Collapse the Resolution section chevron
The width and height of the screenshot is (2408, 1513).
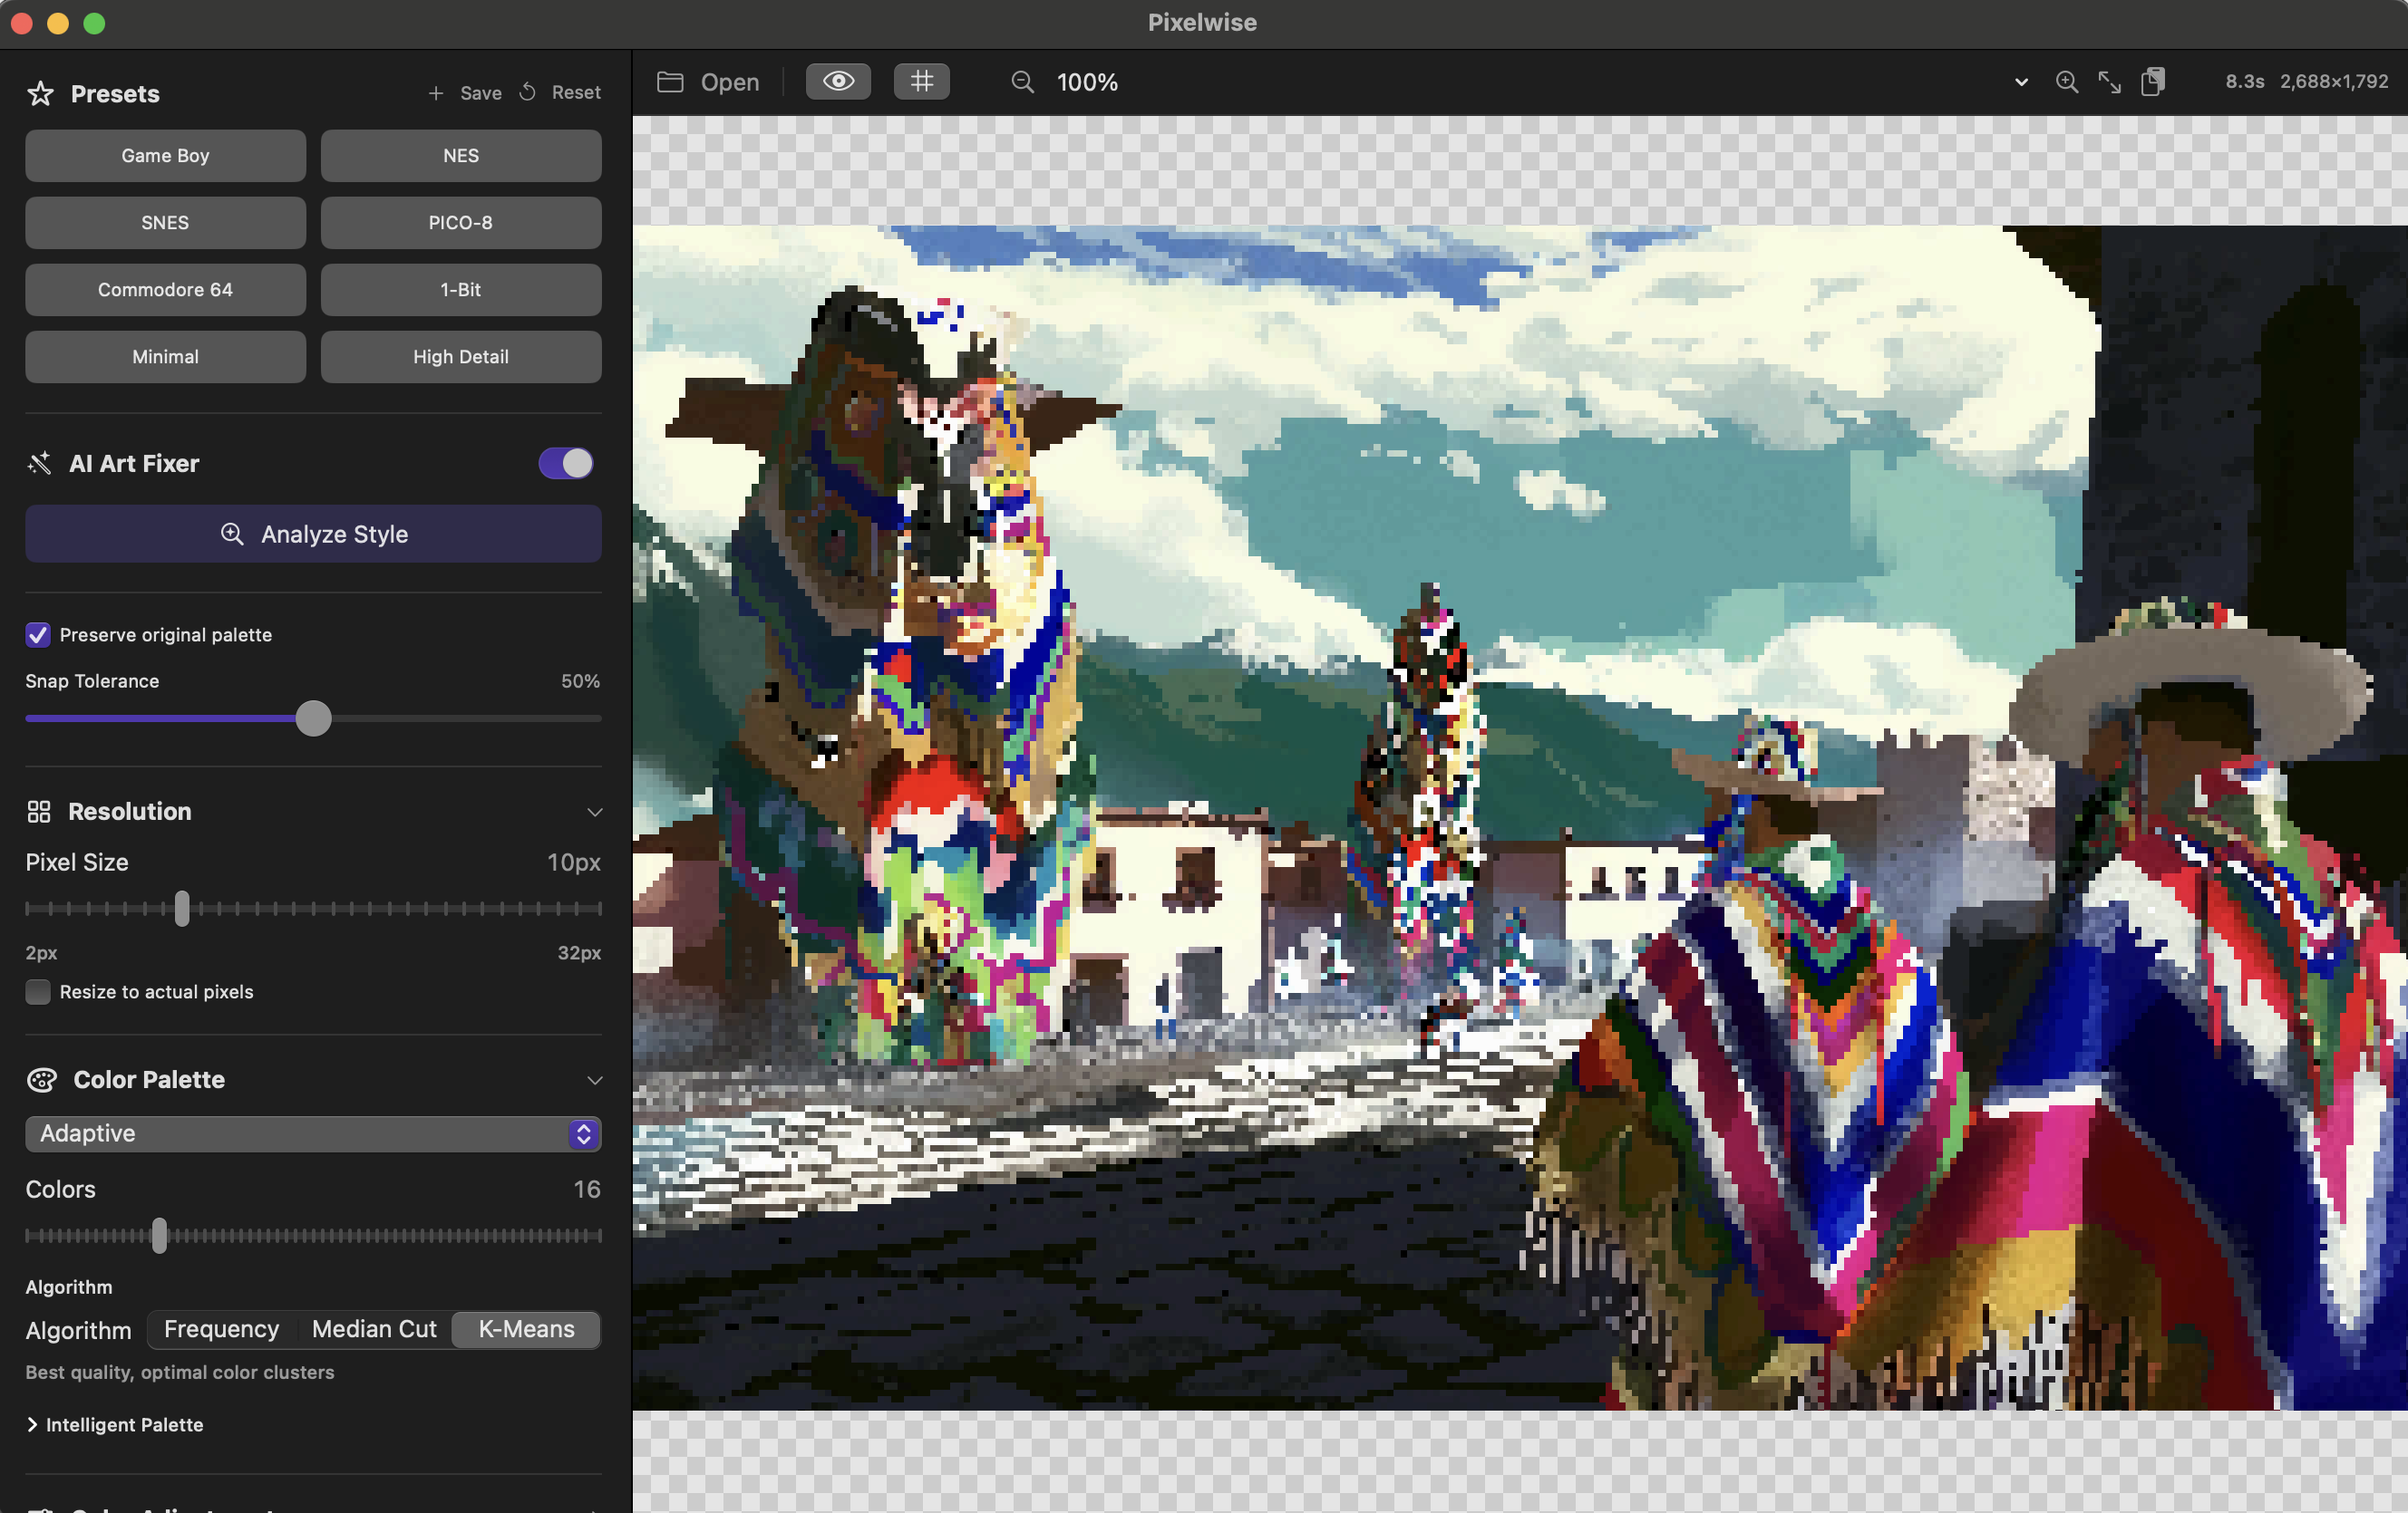(594, 812)
